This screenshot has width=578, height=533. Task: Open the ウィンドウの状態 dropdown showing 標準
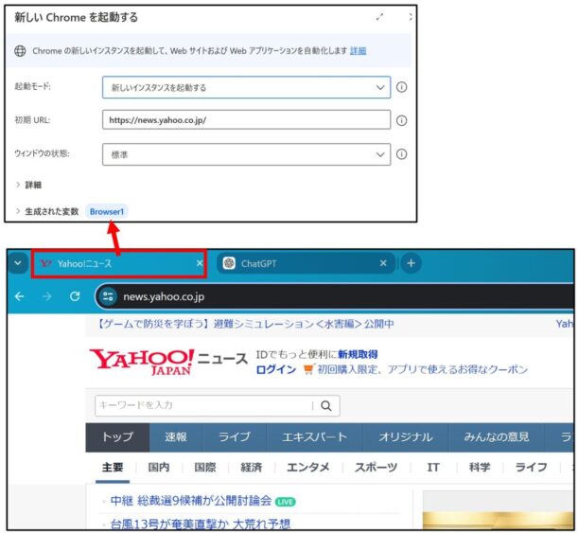[x=246, y=154]
